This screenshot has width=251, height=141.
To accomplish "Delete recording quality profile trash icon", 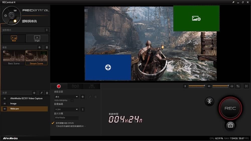I will point(95,97).
